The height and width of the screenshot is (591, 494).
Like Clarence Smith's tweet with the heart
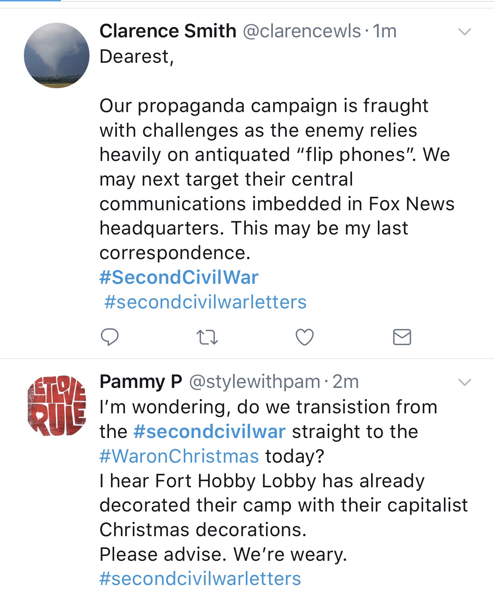(305, 337)
